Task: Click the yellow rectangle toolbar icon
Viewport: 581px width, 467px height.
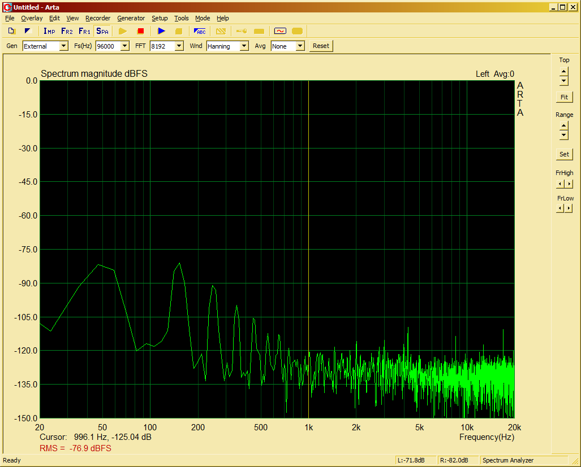Action: [x=259, y=31]
